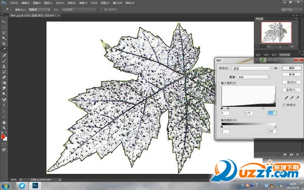Click the midtone input field 2.74

pyautogui.click(x=249, y=113)
